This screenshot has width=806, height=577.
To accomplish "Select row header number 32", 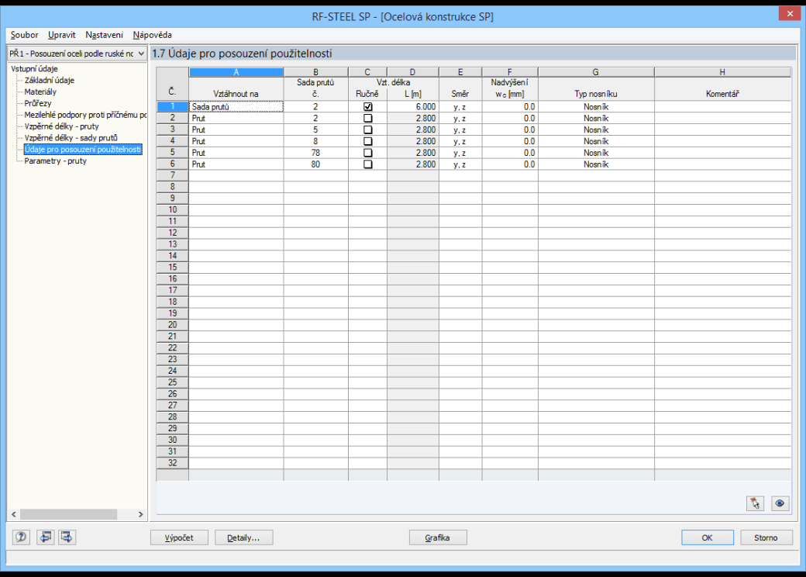I will pyautogui.click(x=172, y=463).
